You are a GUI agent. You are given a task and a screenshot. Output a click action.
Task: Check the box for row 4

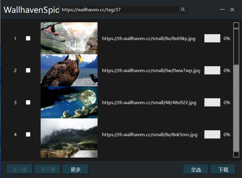pos(28,134)
